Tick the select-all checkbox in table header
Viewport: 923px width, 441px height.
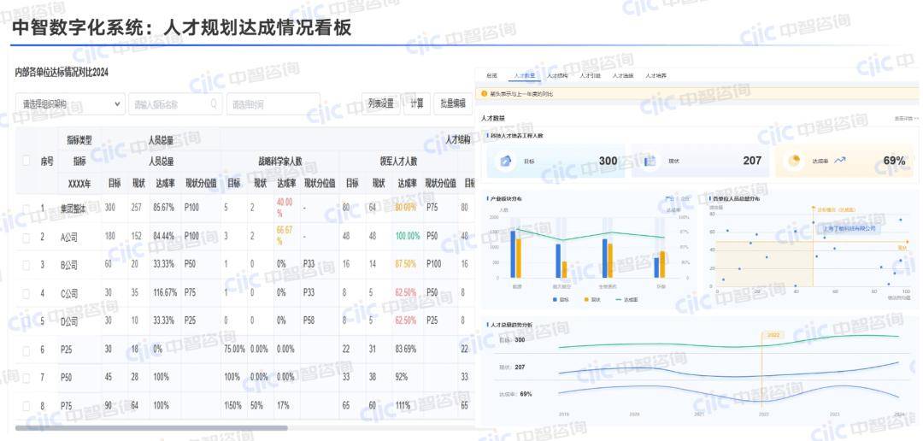(x=26, y=160)
